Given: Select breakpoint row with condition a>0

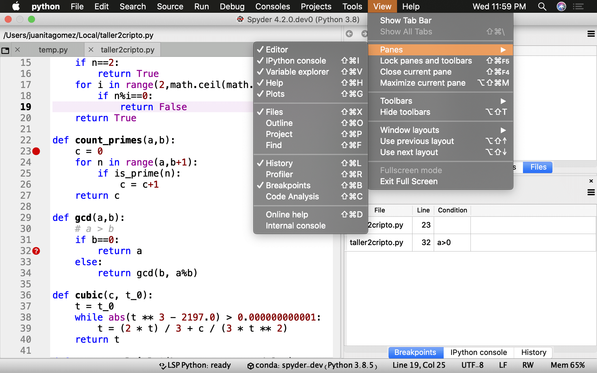Looking at the screenshot, I should 471,242.
